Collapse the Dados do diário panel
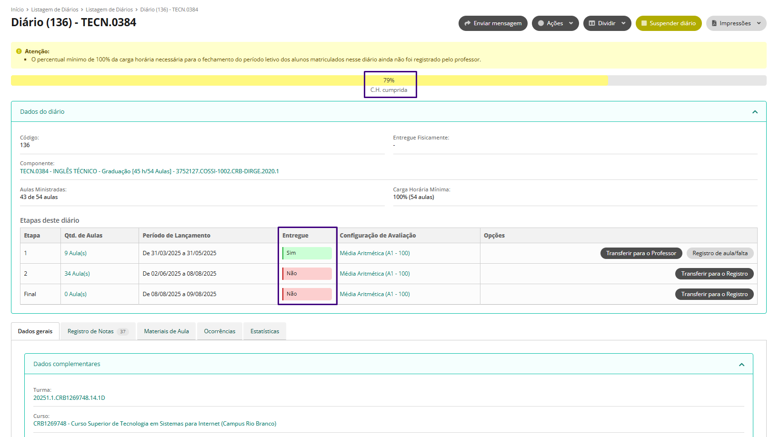Viewport: 770px width, 437px height. (x=755, y=112)
